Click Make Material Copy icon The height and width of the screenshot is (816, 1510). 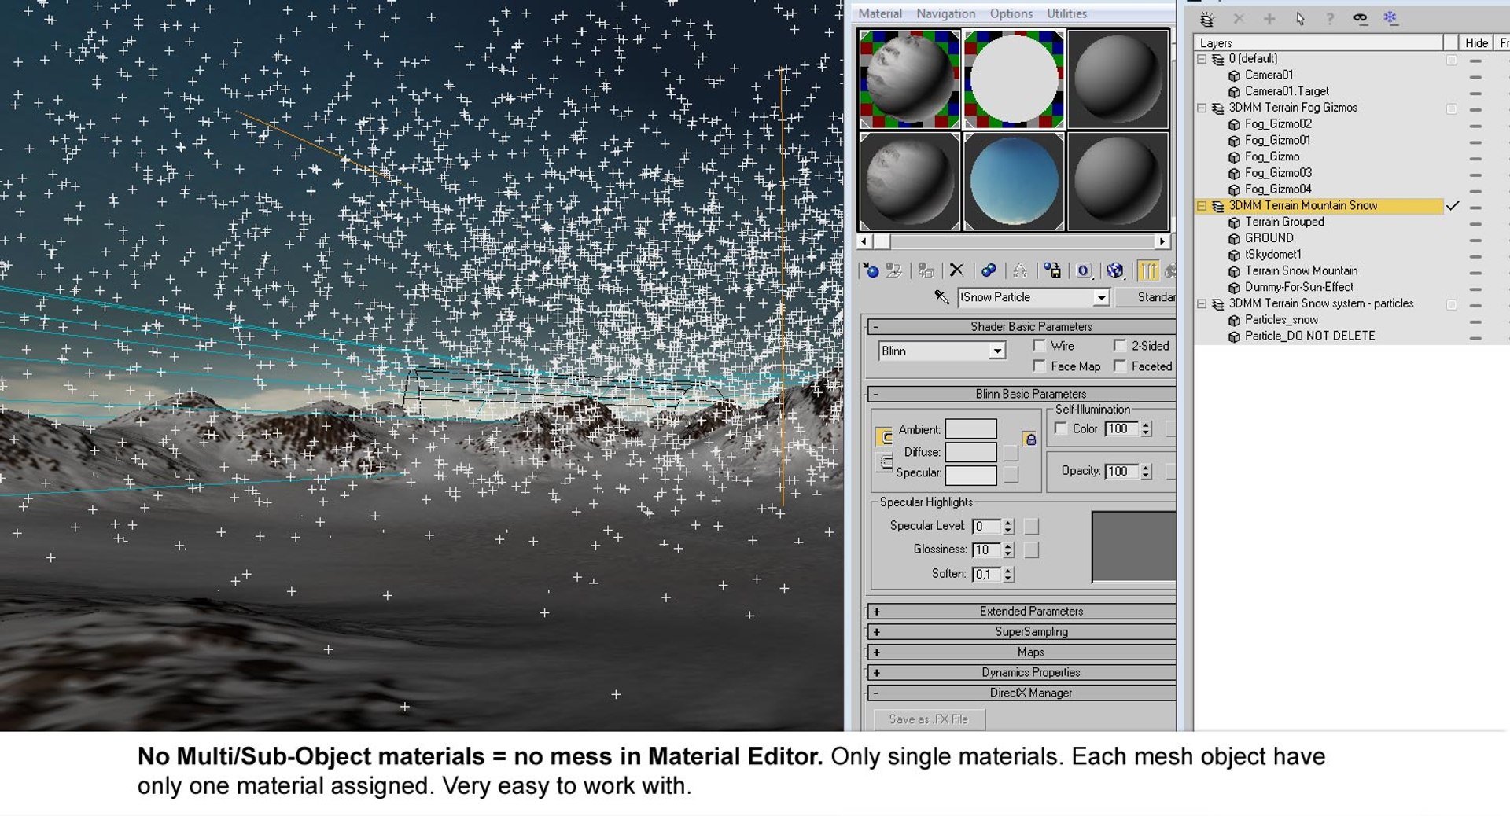tap(989, 270)
